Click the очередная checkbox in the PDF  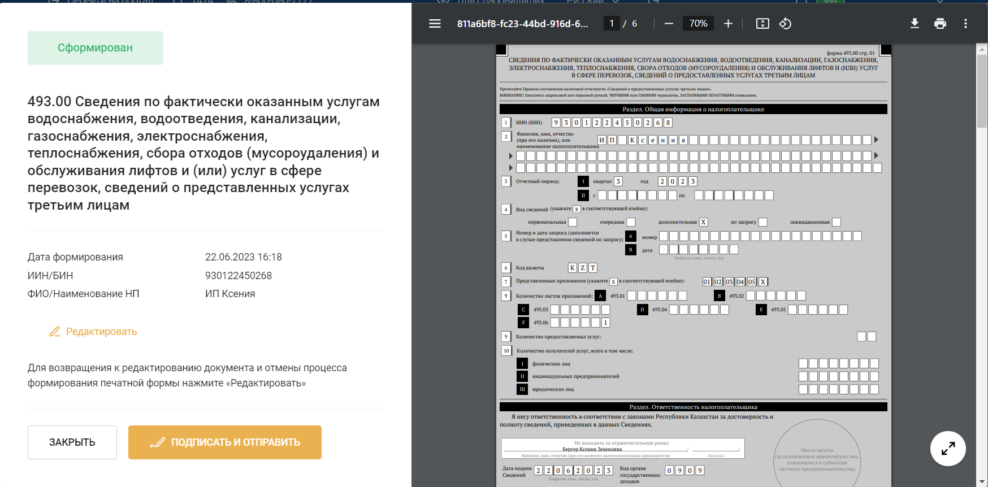tap(631, 222)
